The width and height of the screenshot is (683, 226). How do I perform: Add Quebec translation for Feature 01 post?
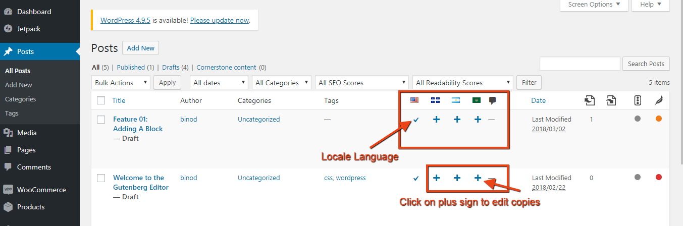click(437, 120)
